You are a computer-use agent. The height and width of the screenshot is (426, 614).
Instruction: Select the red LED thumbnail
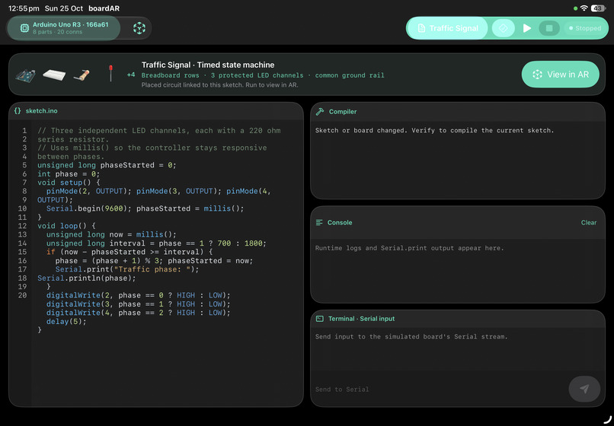pos(110,74)
